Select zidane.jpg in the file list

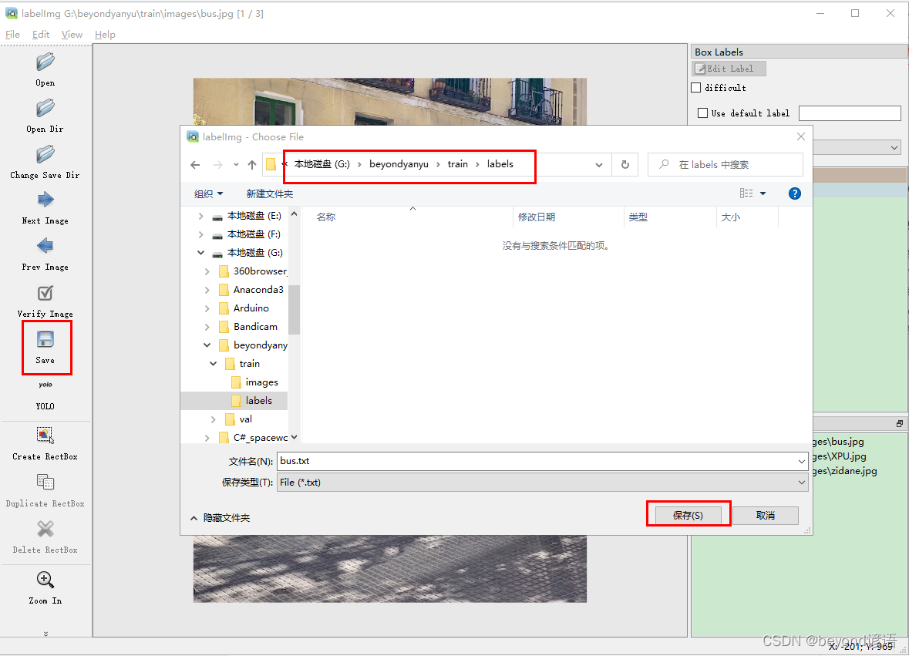844,471
